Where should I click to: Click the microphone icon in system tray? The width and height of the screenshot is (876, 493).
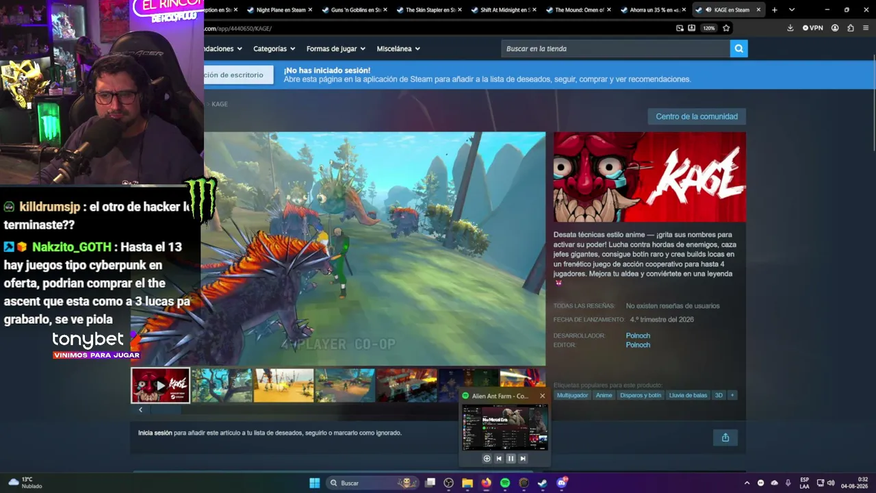click(x=788, y=483)
